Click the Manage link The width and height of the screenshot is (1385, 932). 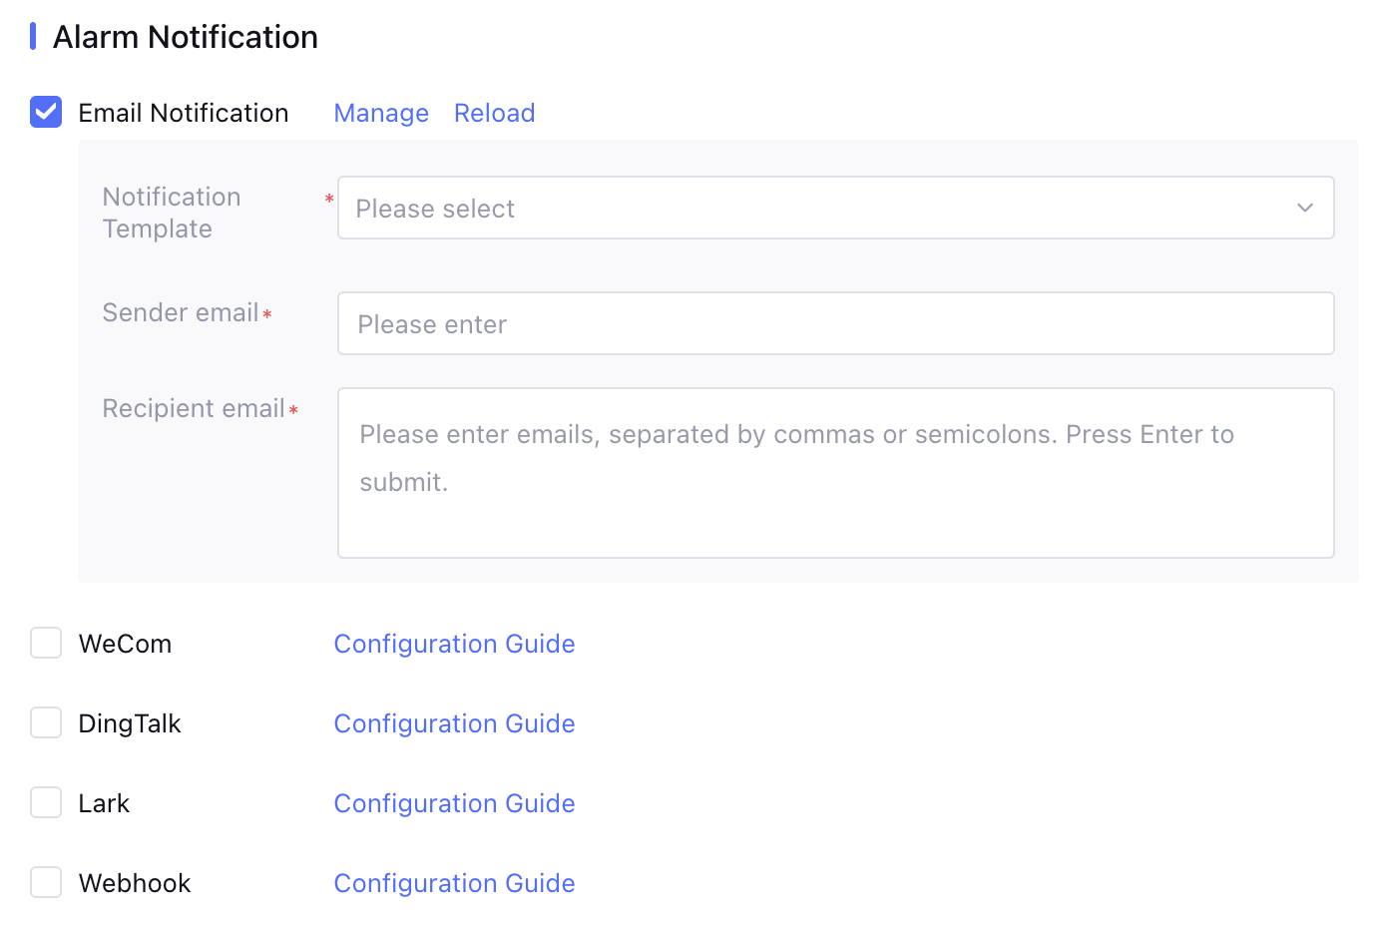click(x=381, y=113)
